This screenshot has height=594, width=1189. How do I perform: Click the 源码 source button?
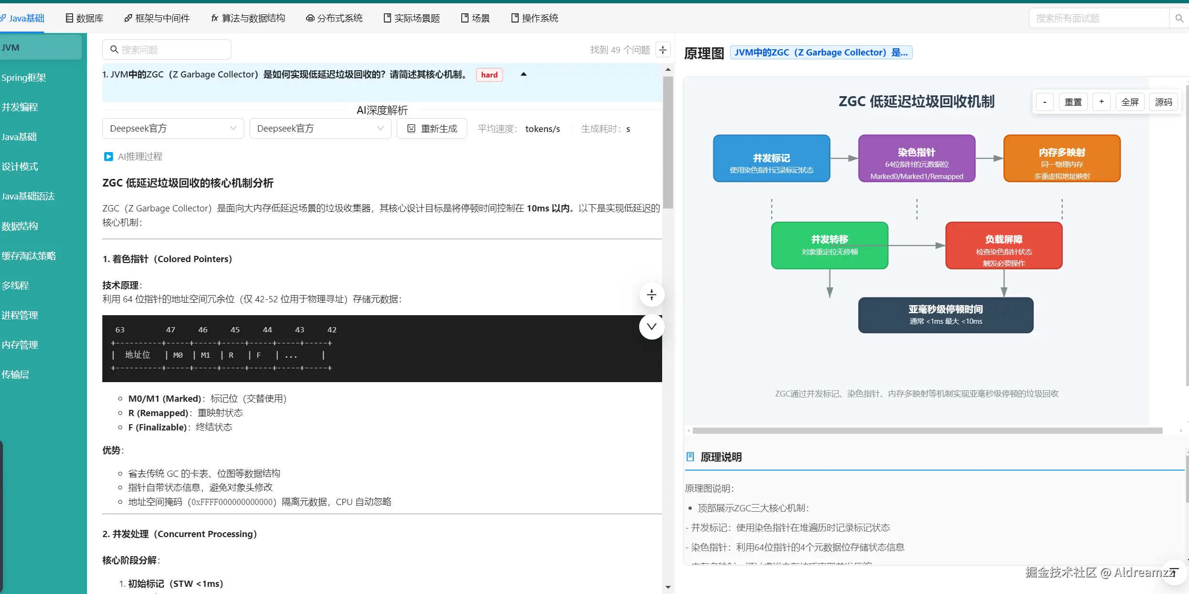1163,102
